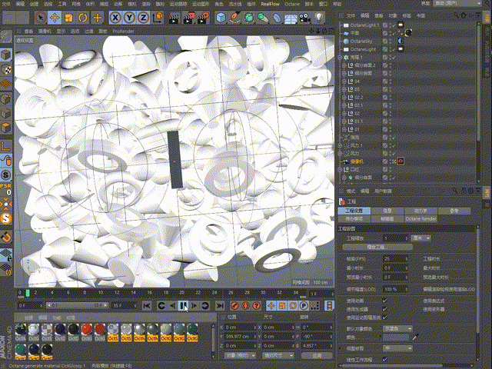This screenshot has height=369, width=492.
Task: Add a light bulb object
Action: pos(319,18)
